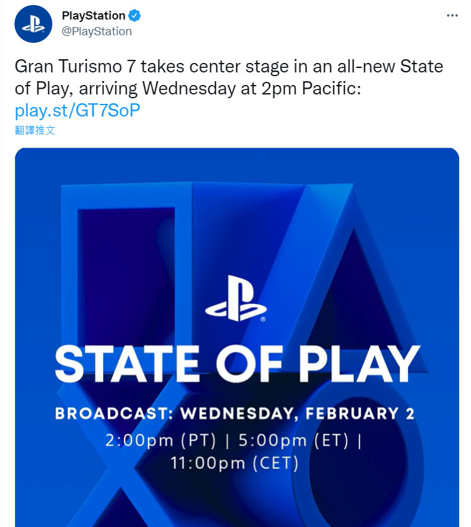This screenshot has height=527, width=471.
Task: Click the Broadcast Wednesday, February 2 line
Action: tap(235, 414)
